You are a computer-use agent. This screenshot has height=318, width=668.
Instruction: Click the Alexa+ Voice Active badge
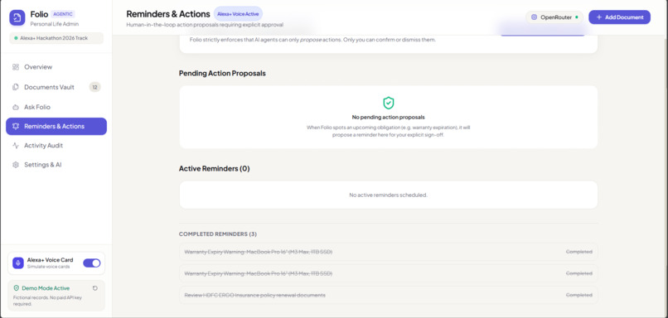[x=238, y=14]
